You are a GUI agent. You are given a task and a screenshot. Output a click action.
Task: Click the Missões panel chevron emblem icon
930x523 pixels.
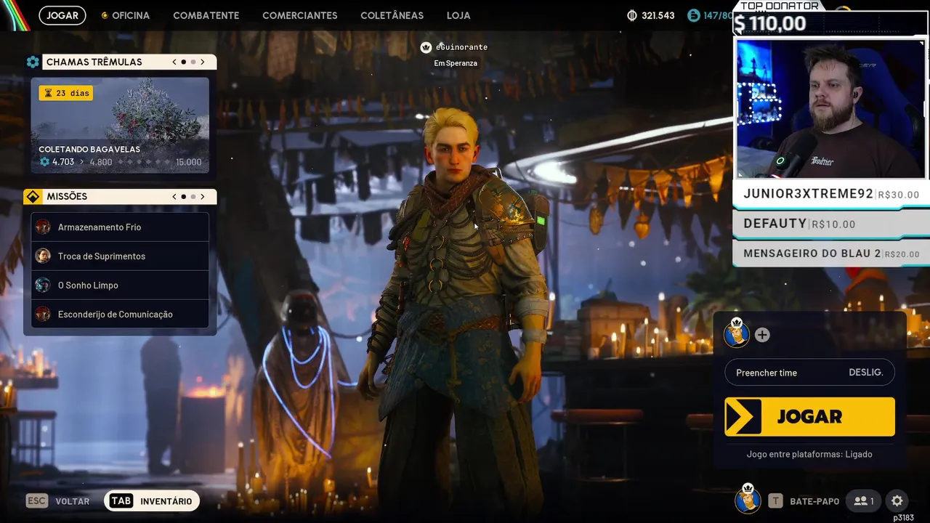pyautogui.click(x=33, y=196)
